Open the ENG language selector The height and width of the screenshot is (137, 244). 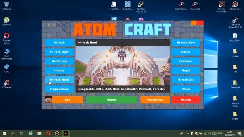(x=220, y=134)
